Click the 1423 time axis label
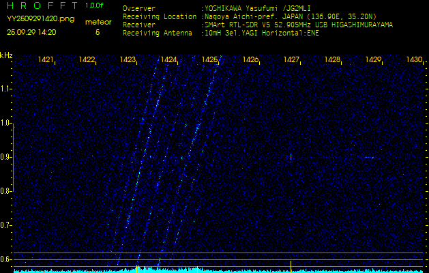This screenshot has height=273, width=429. click(128, 59)
